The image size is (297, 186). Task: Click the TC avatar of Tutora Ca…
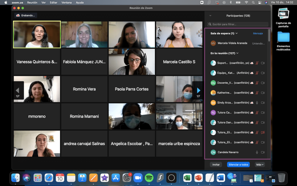(213, 112)
